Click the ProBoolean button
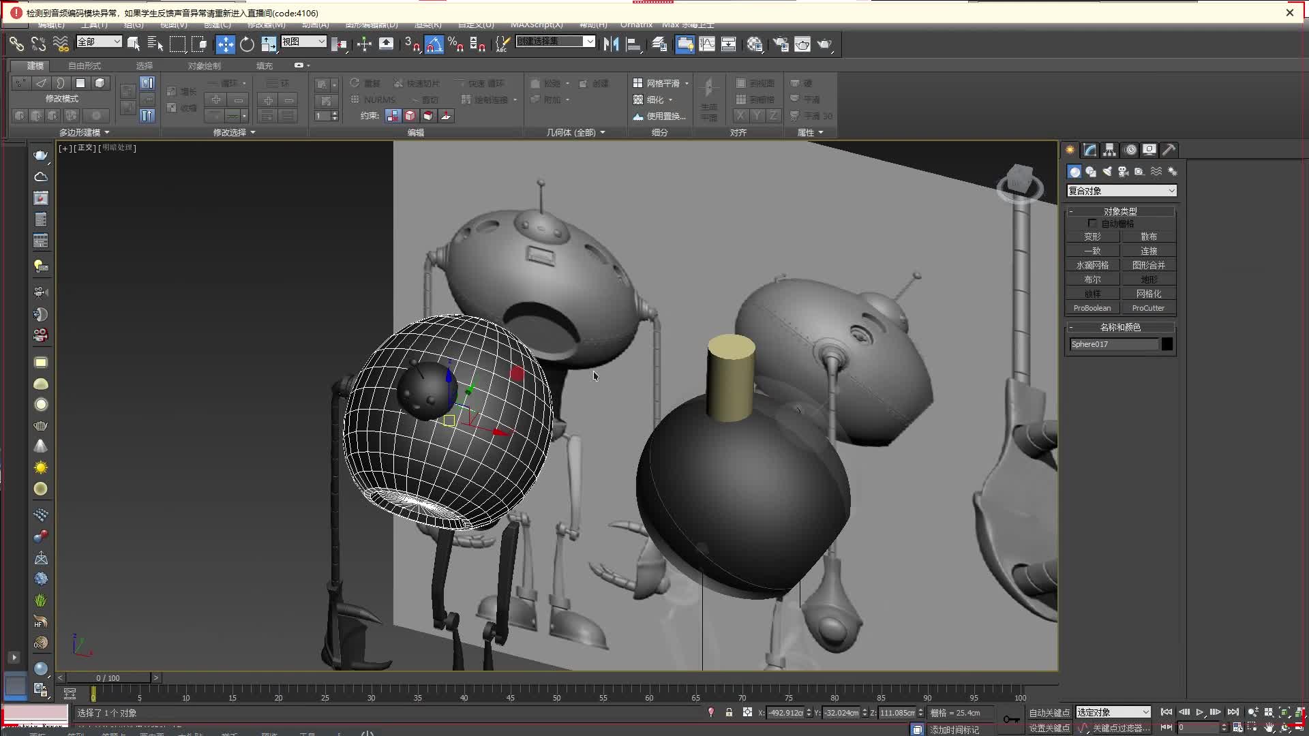1309x736 pixels. click(x=1092, y=308)
